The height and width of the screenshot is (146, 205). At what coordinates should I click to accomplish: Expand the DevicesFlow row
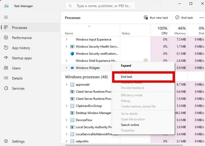point(66,120)
